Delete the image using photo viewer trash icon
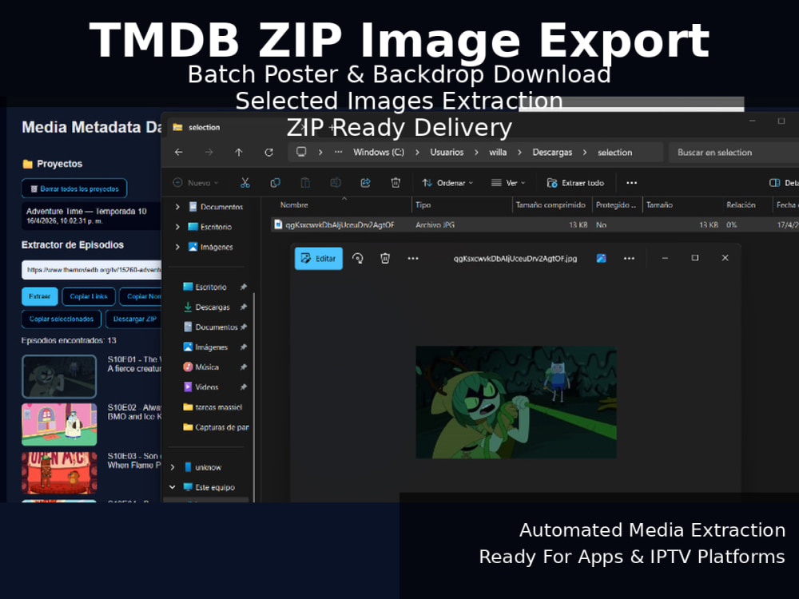Viewport: 799px width, 599px height. (x=385, y=258)
